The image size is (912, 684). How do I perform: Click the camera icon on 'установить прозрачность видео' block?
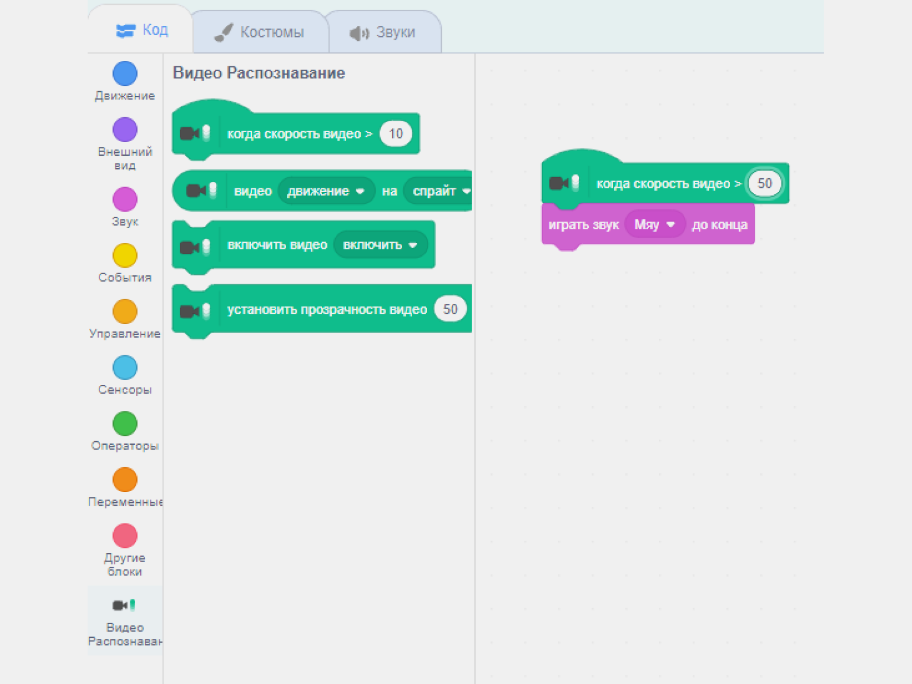click(195, 310)
